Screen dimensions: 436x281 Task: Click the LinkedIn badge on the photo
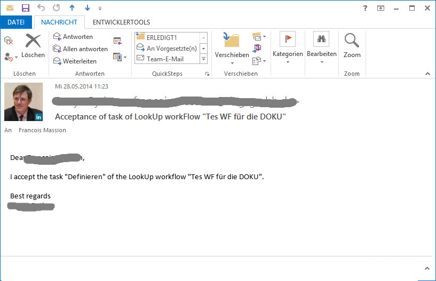[x=38, y=117]
